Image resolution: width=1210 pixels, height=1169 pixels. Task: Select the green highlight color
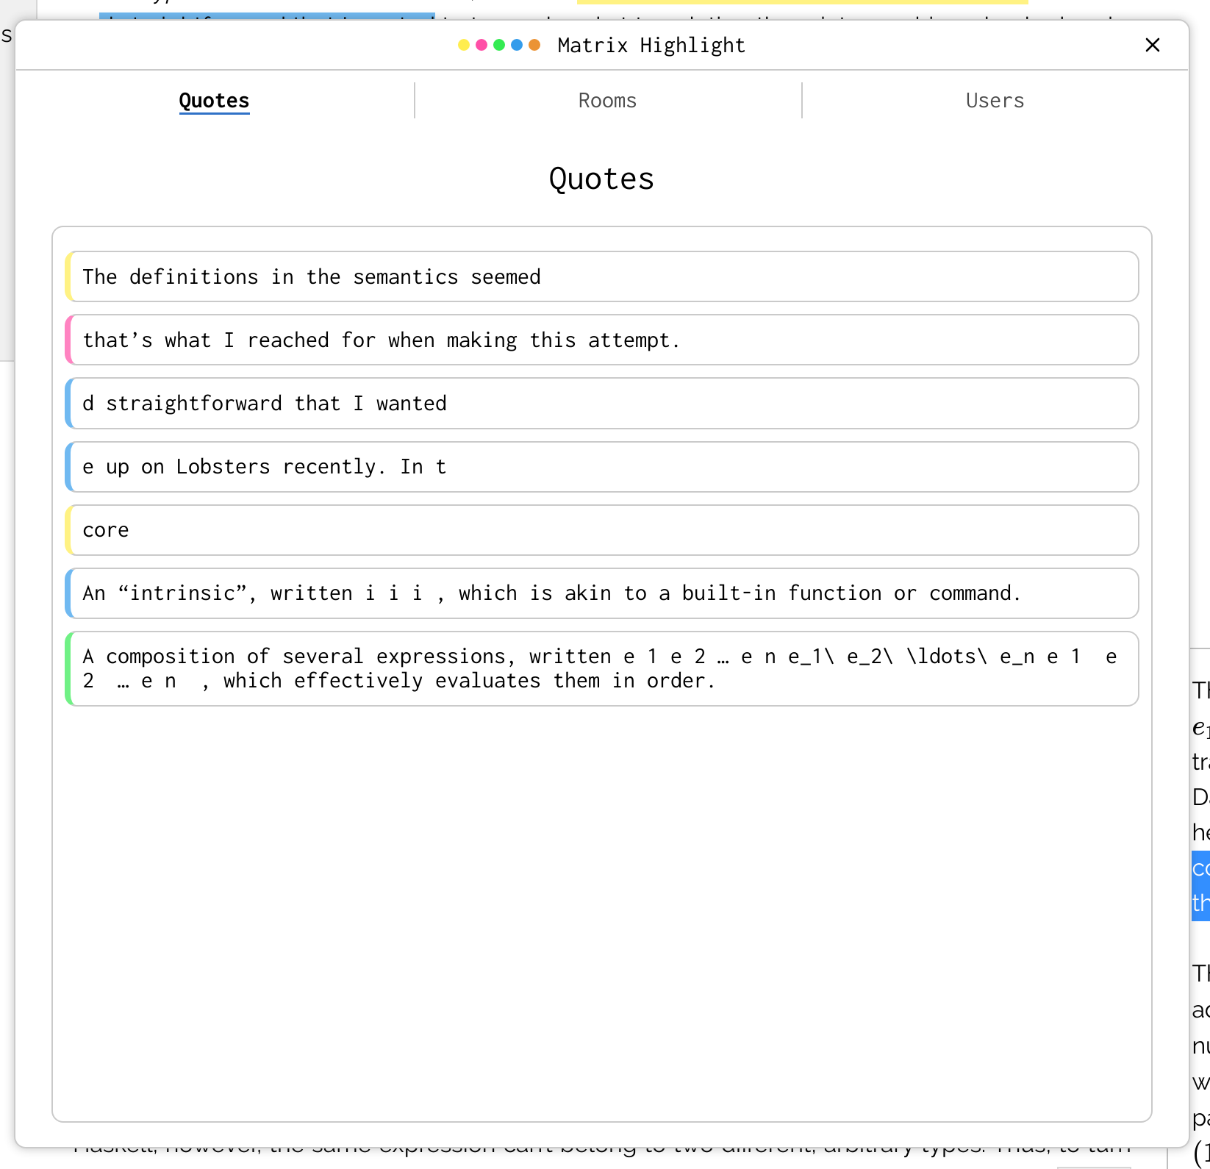tap(498, 44)
